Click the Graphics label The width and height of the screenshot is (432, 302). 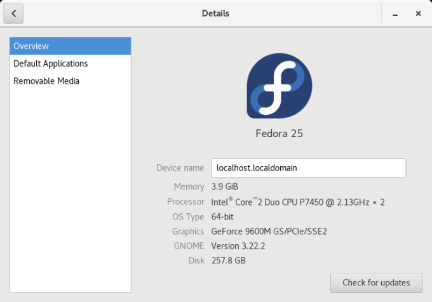pyautogui.click(x=187, y=232)
